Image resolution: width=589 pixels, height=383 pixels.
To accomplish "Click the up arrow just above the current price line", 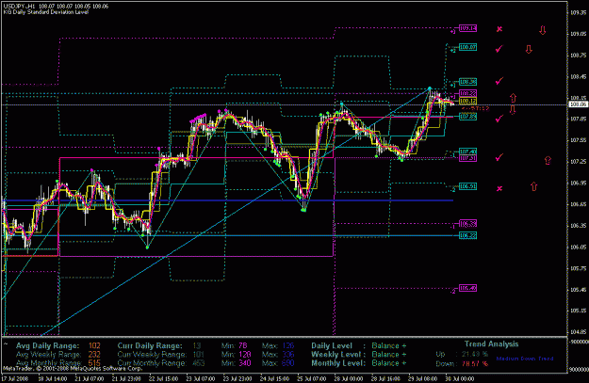I will pyautogui.click(x=513, y=98).
